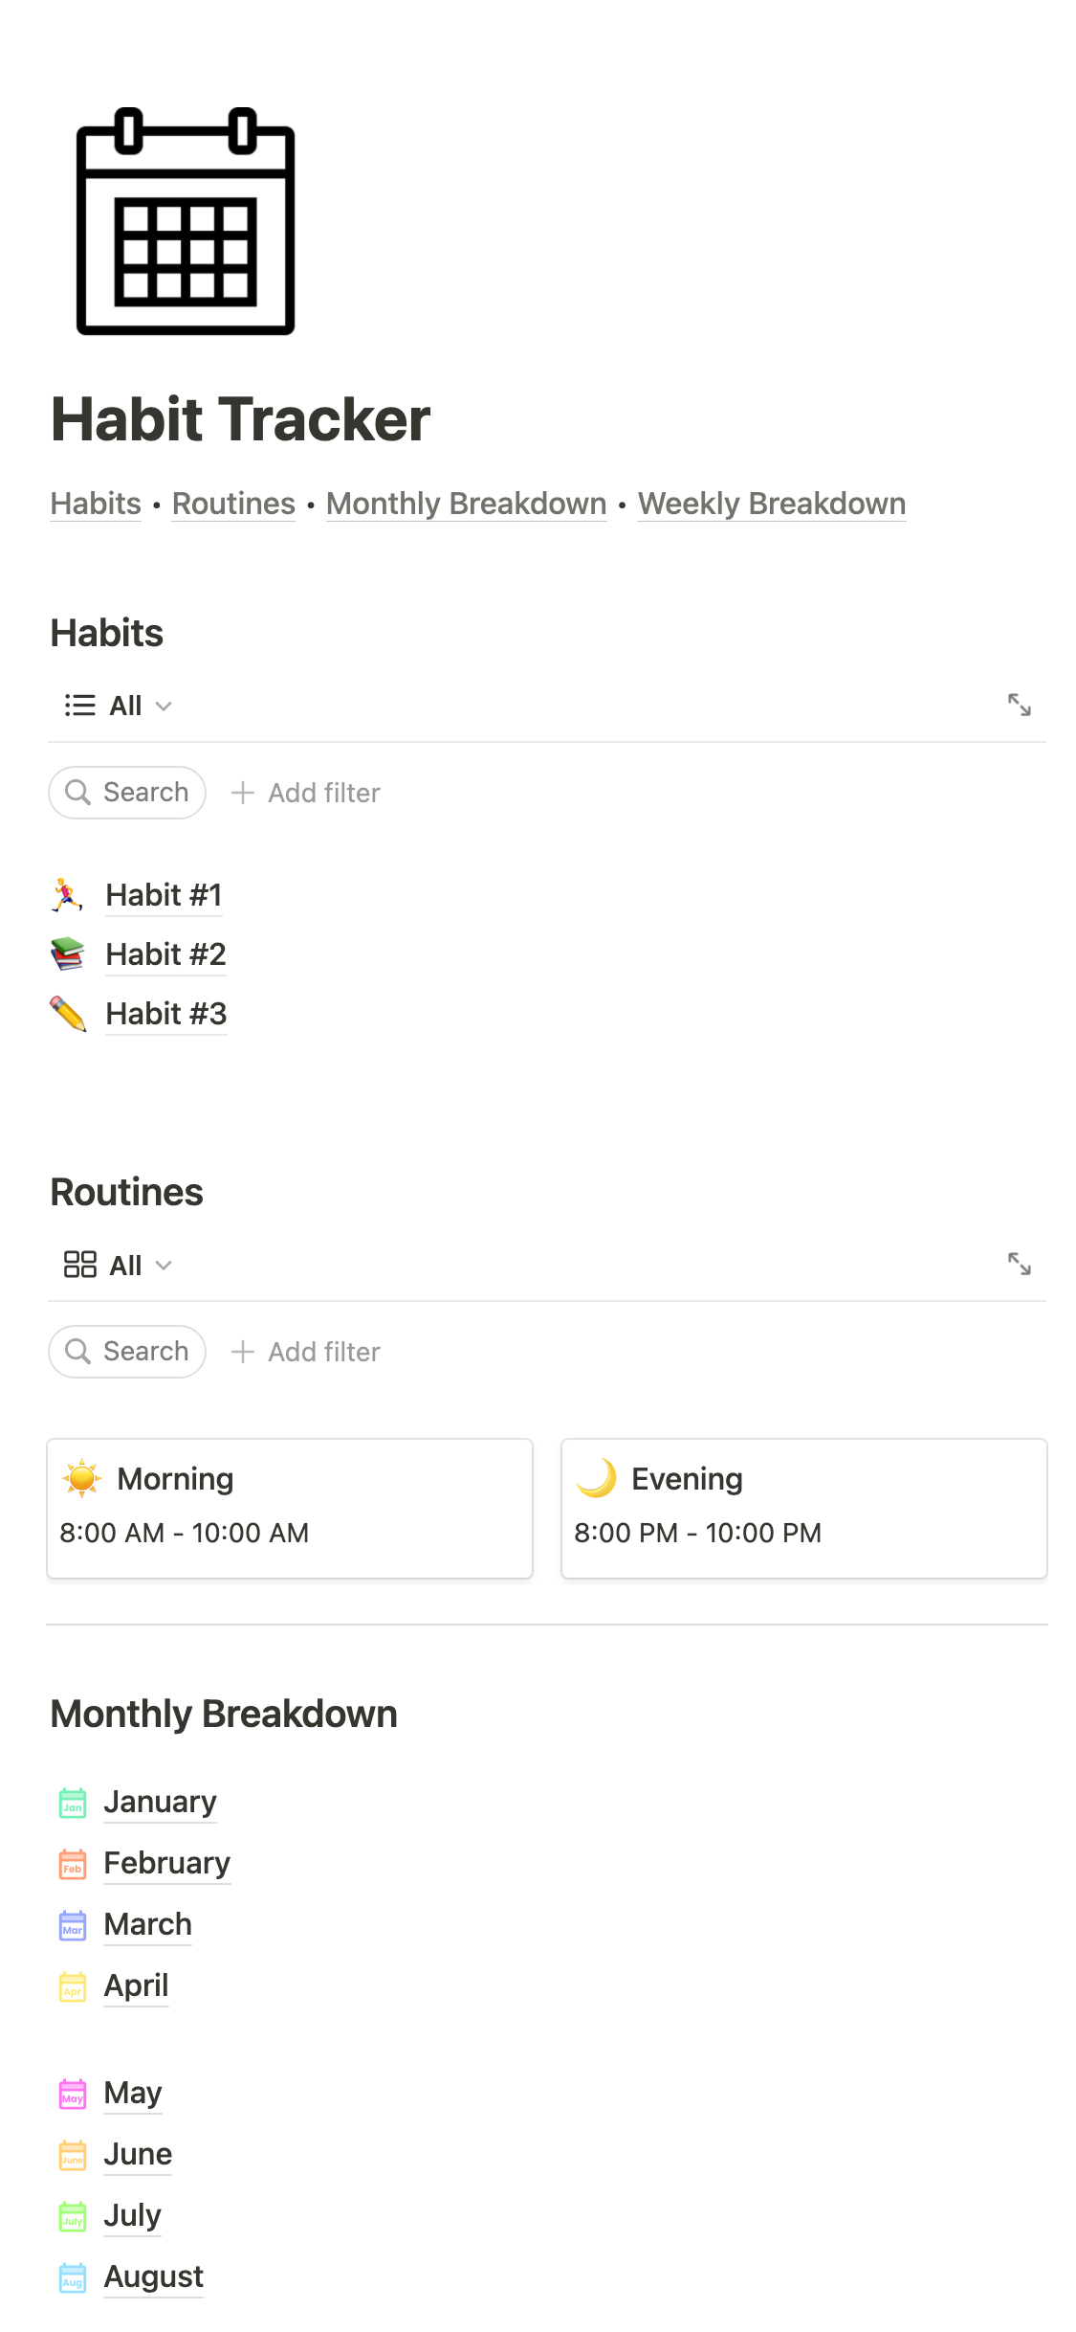Click the green January calendar icon
This screenshot has height=2332, width=1076.
click(73, 1803)
